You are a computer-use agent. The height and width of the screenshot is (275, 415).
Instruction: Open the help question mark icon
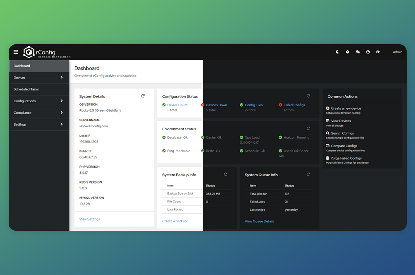[368, 52]
